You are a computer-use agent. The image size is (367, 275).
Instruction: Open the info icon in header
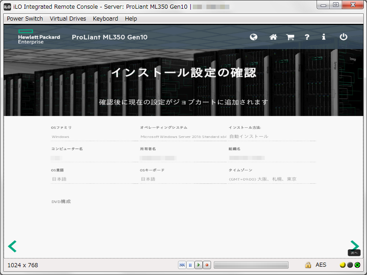[323, 37]
